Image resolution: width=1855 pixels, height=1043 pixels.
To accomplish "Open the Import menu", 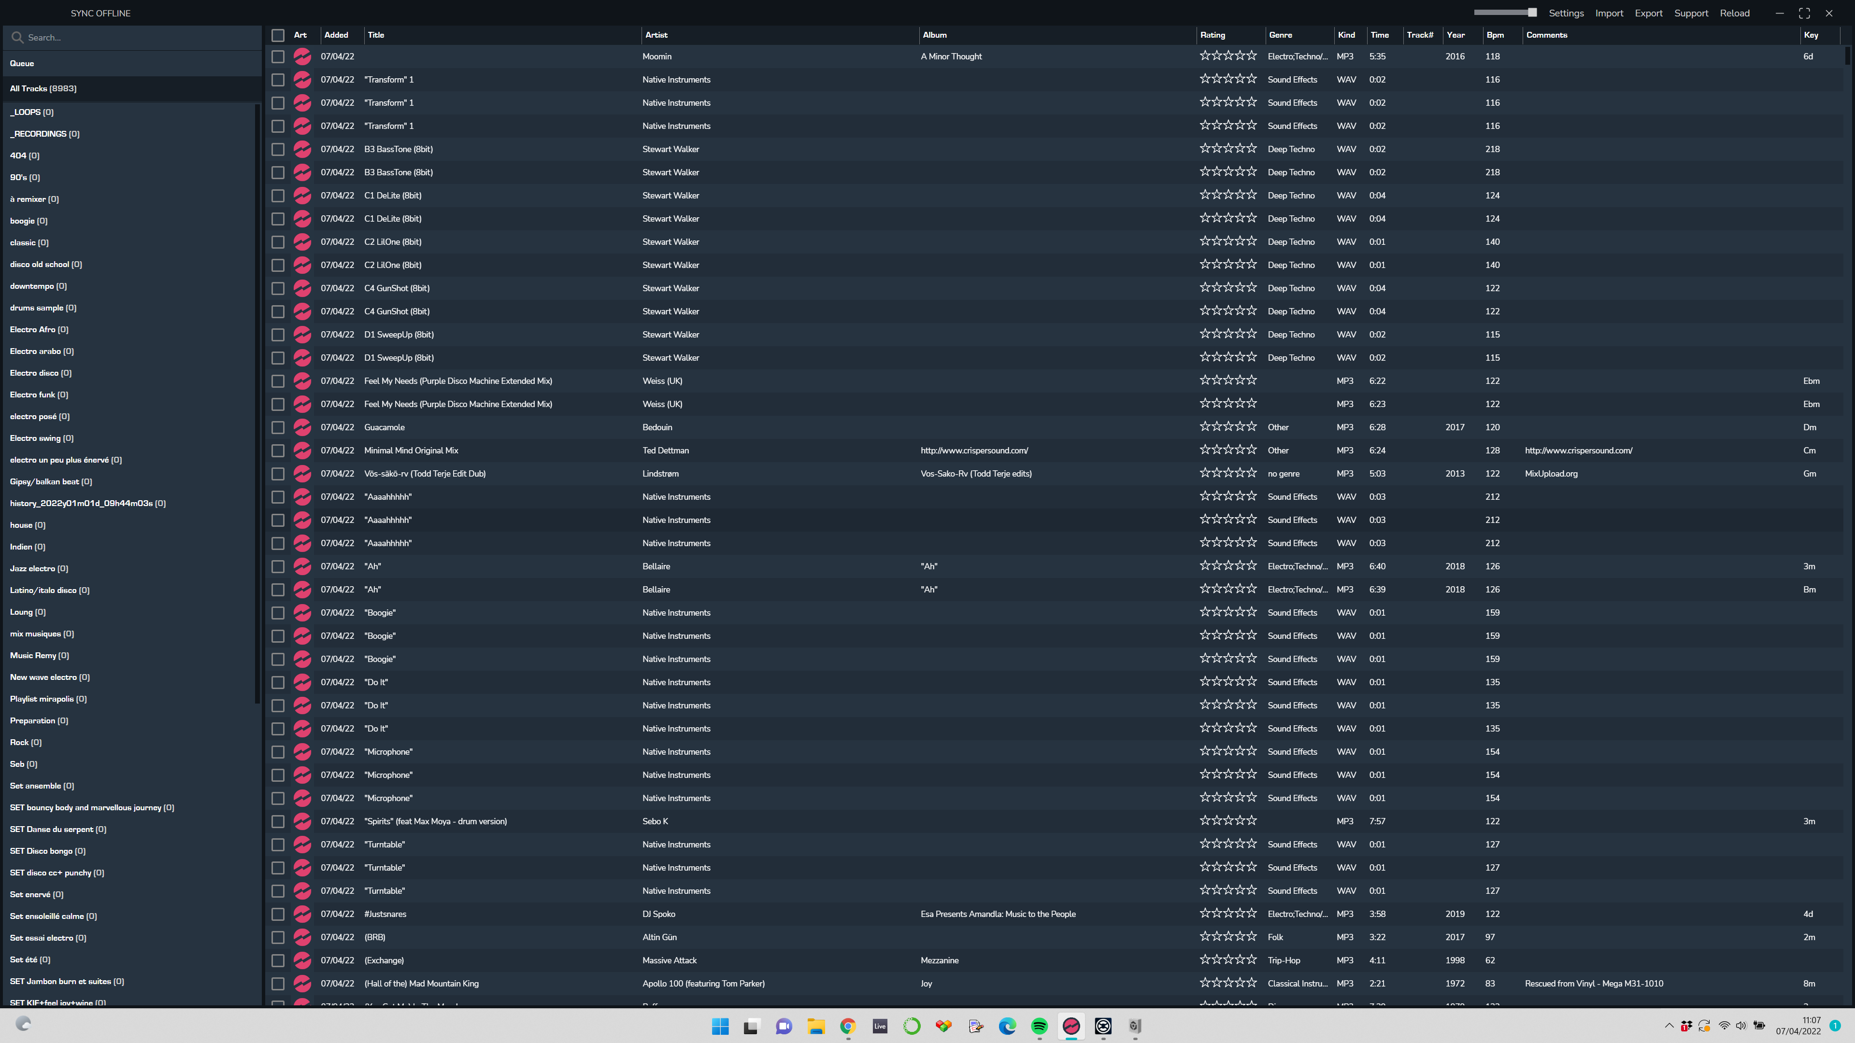I will tap(1610, 13).
